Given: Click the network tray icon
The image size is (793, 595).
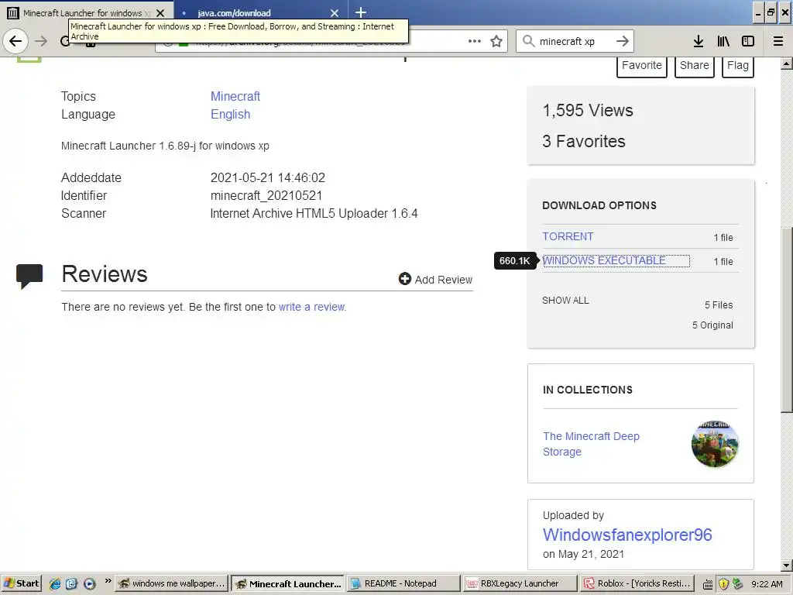Looking at the screenshot, I should point(737,583).
